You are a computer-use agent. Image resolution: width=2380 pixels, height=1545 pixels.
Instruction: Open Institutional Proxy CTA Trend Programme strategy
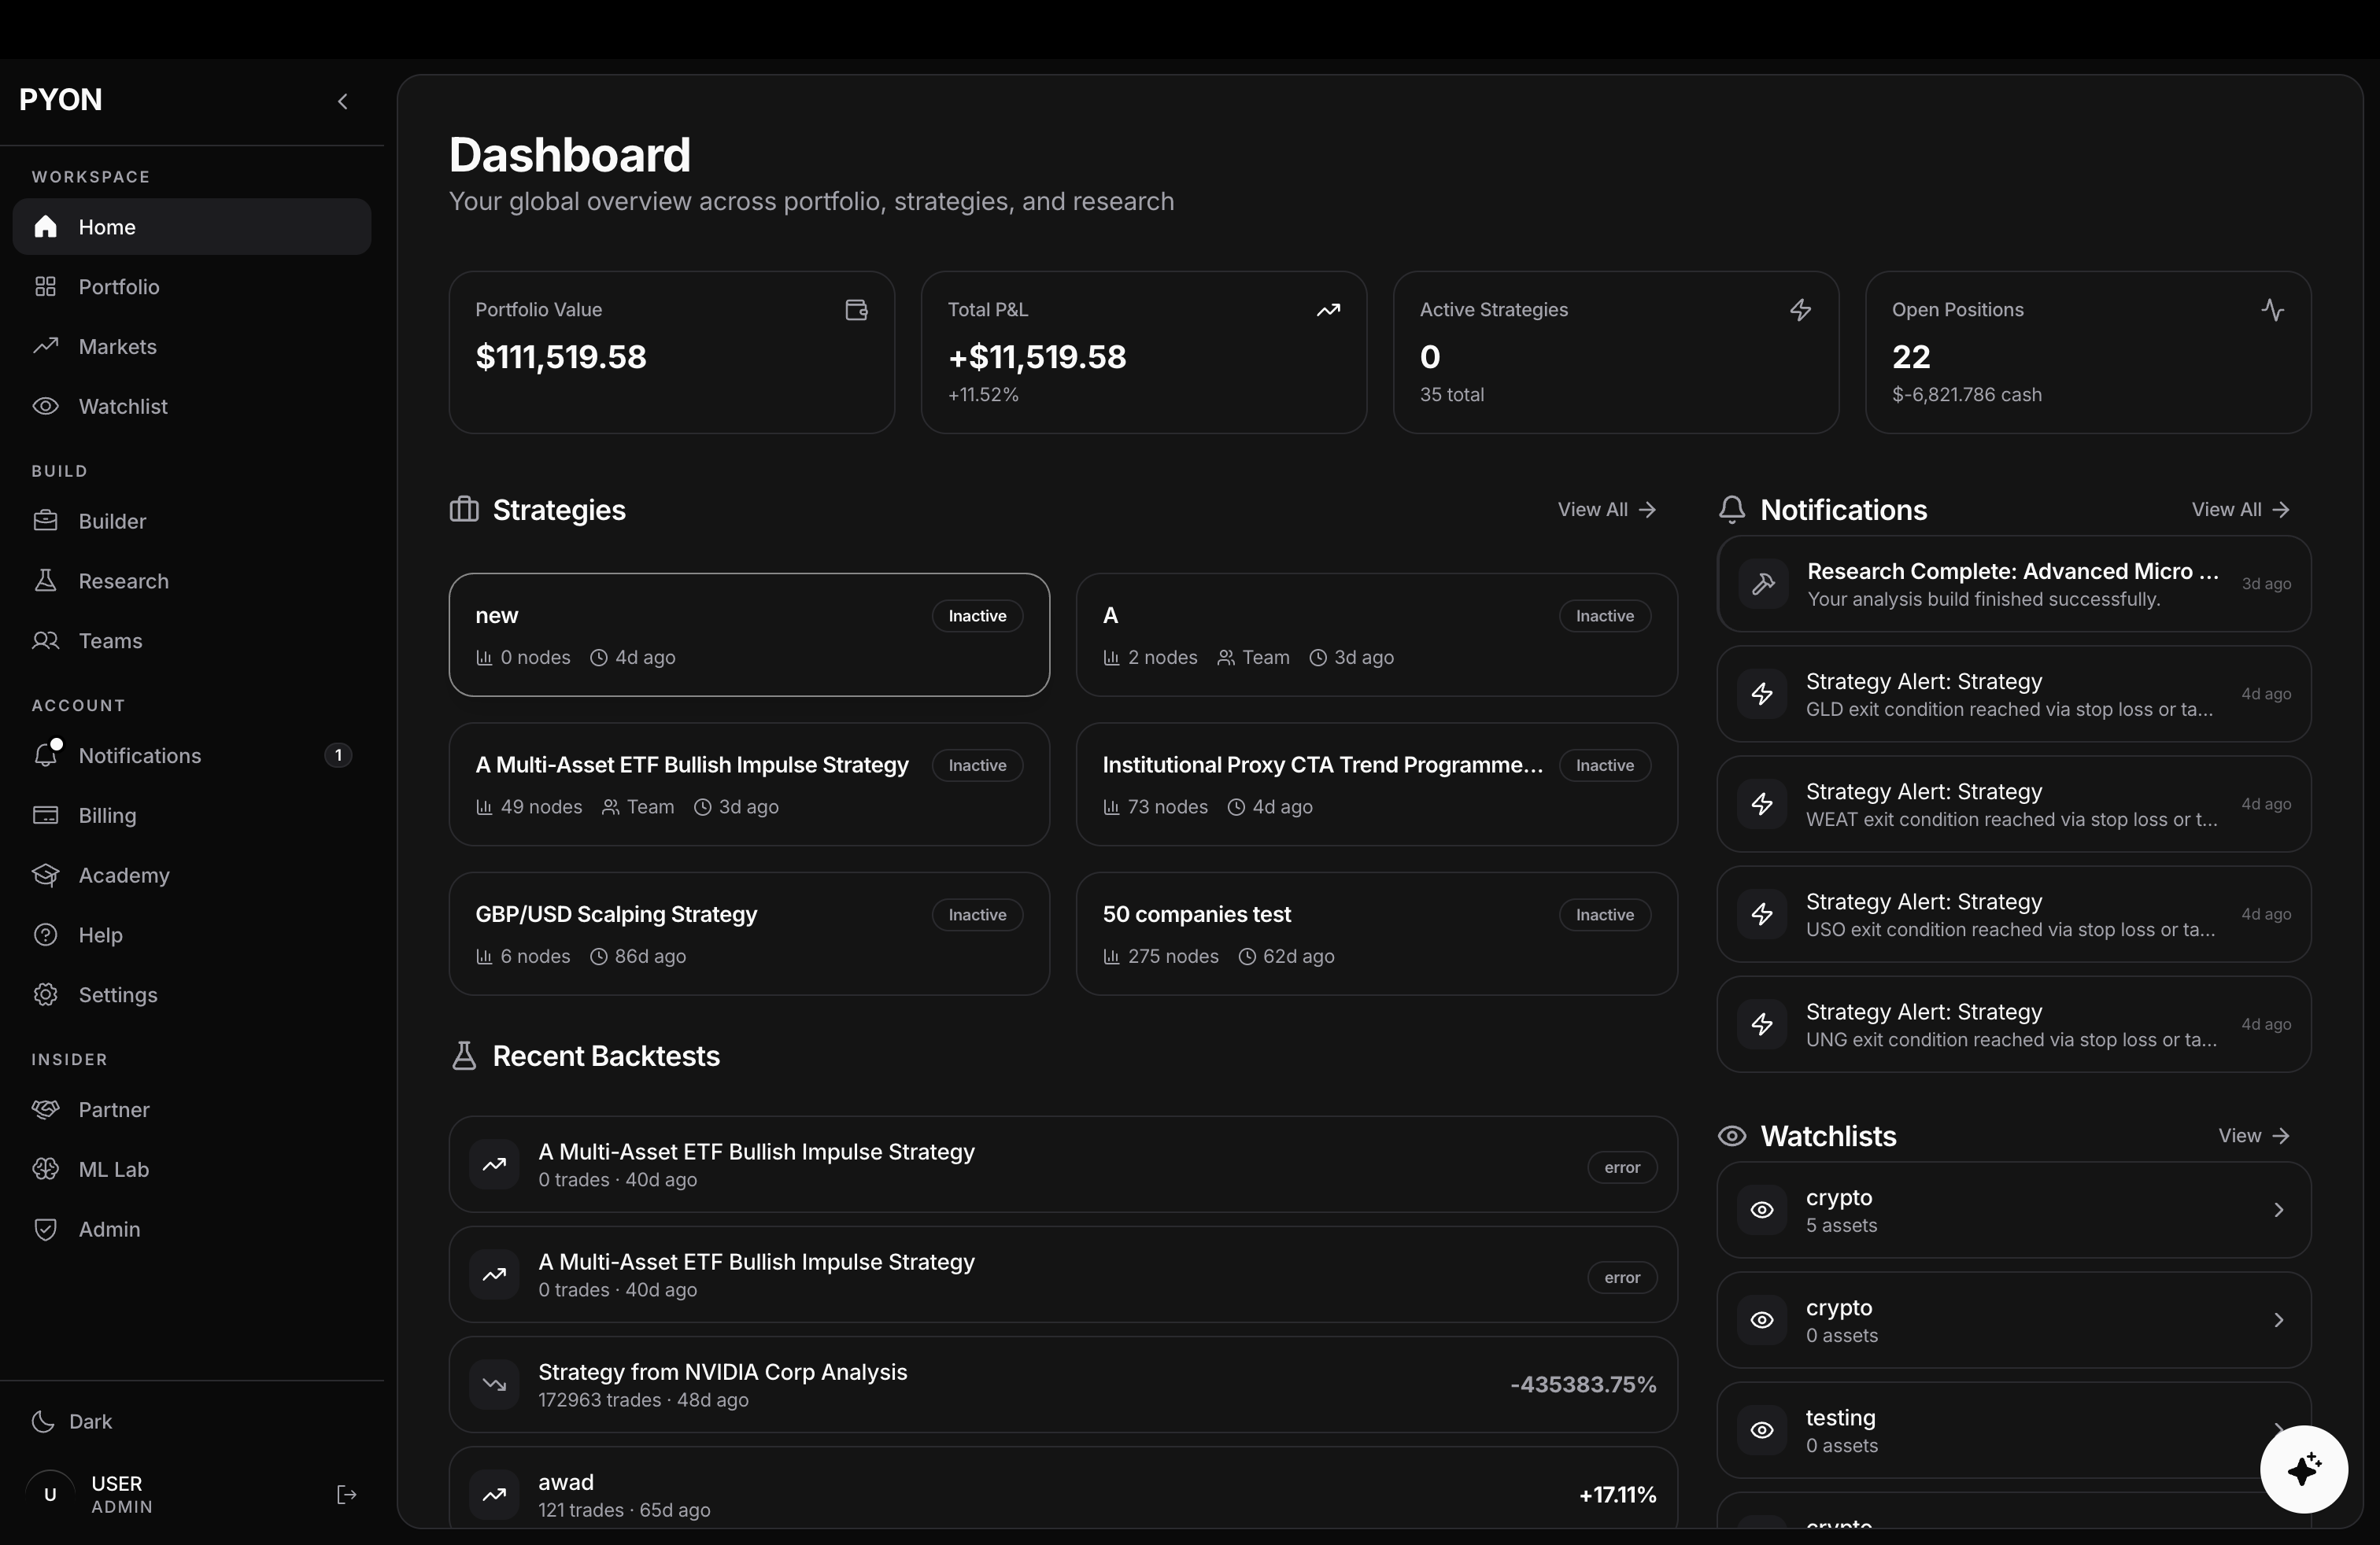point(1376,784)
